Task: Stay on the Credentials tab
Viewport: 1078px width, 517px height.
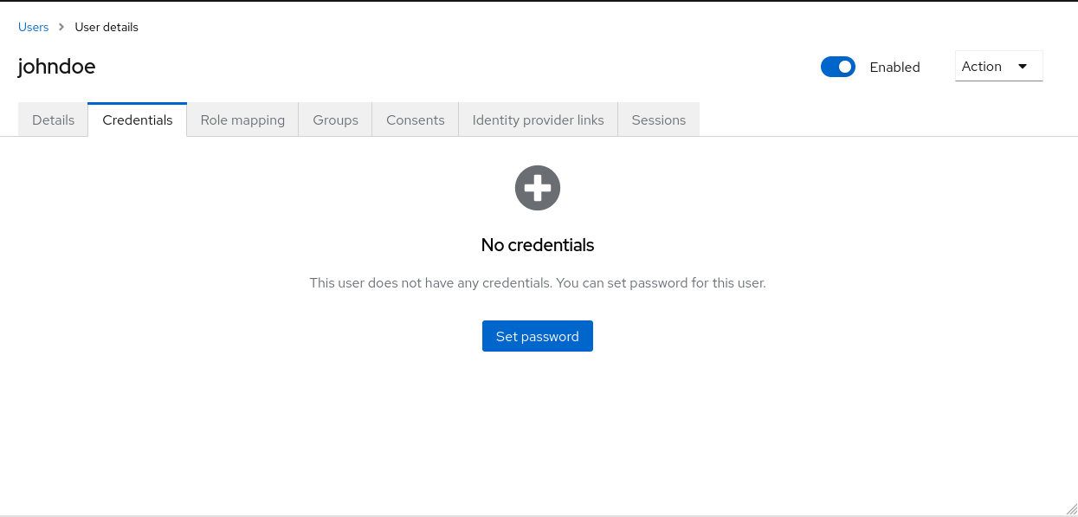Action: point(137,120)
